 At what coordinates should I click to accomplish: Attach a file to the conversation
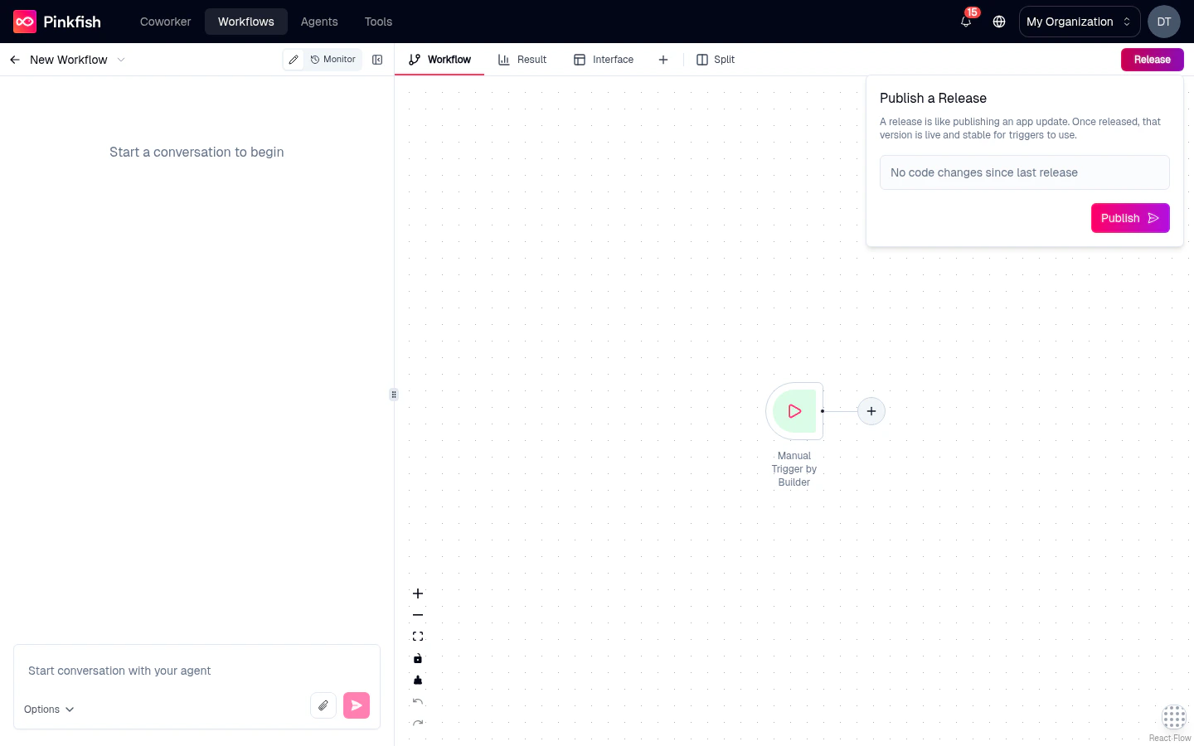click(x=323, y=705)
